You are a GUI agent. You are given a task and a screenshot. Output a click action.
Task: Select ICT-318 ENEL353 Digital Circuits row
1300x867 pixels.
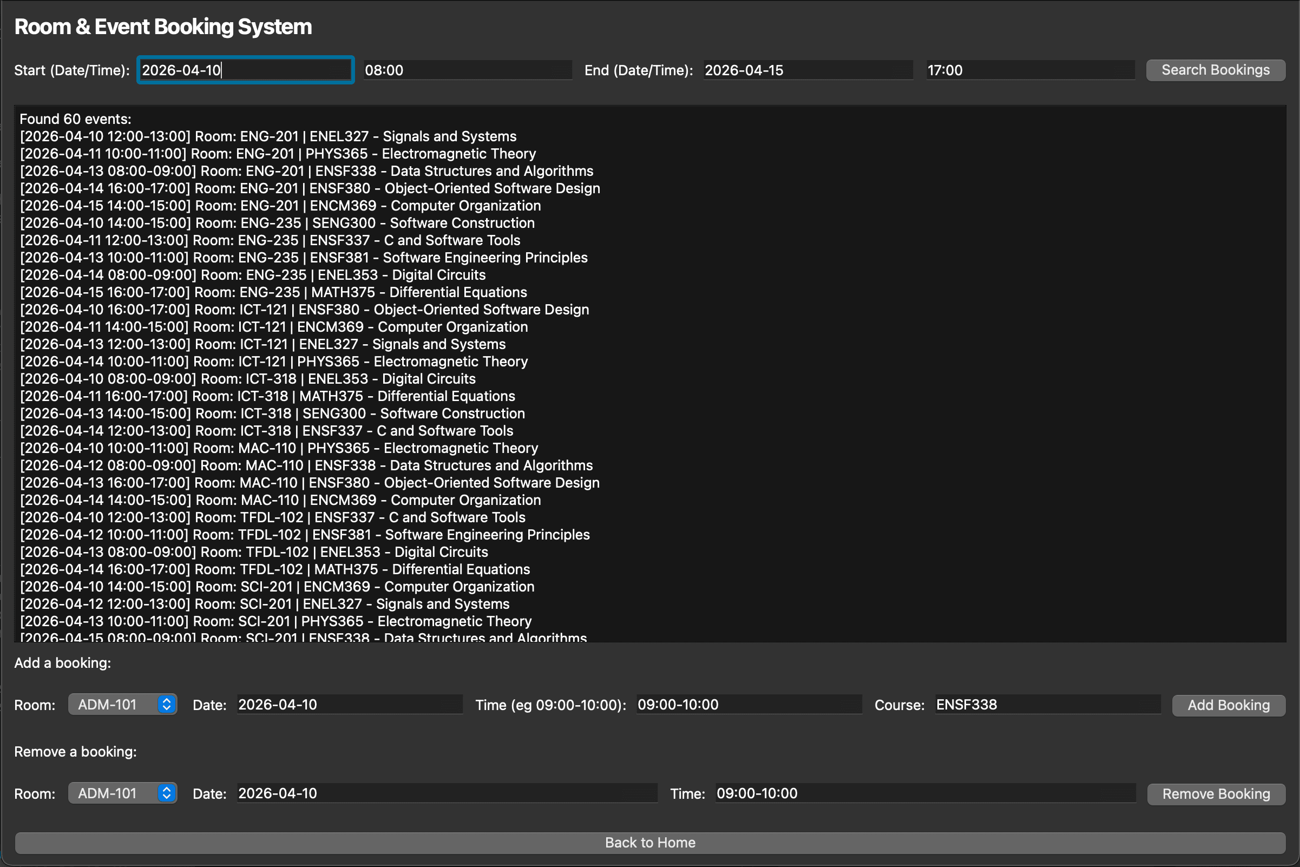pyautogui.click(x=248, y=379)
